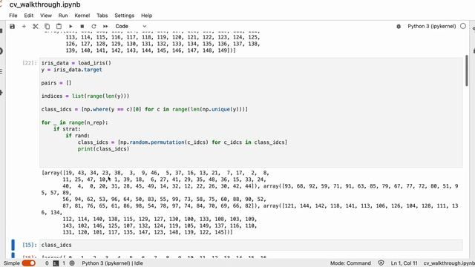Click the Ln 1, Col 11 cursor position
Image resolution: width=475 pixels, height=267 pixels.
click(404, 263)
